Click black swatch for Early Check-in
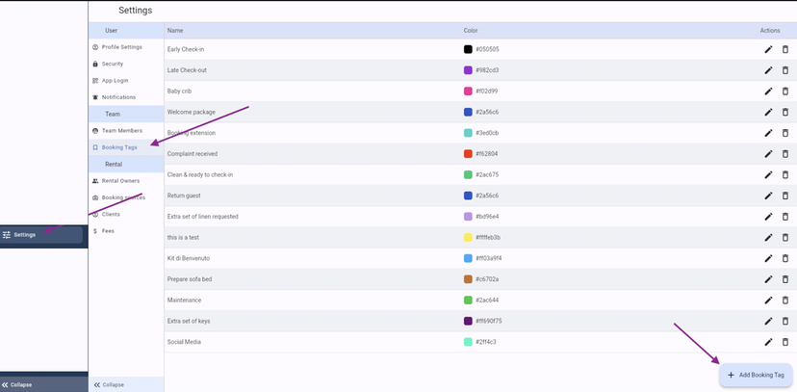The width and height of the screenshot is (797, 392). tap(468, 49)
